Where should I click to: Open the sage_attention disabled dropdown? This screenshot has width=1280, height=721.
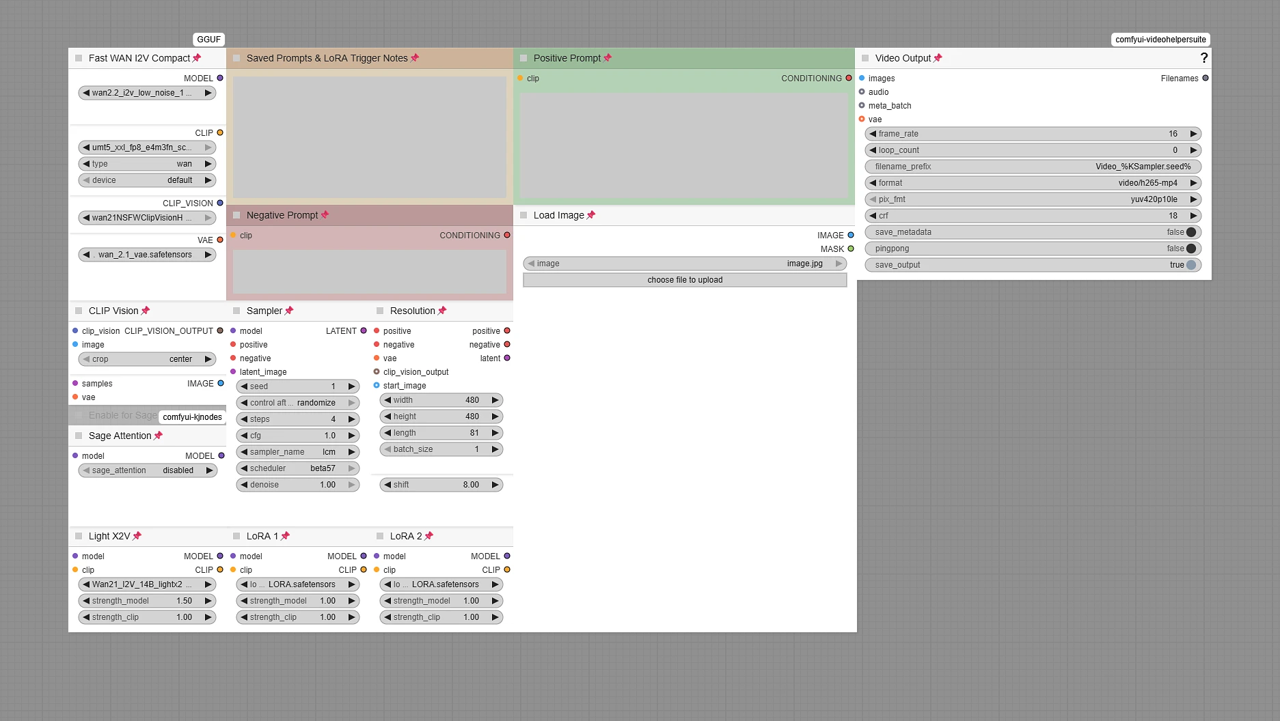click(148, 470)
